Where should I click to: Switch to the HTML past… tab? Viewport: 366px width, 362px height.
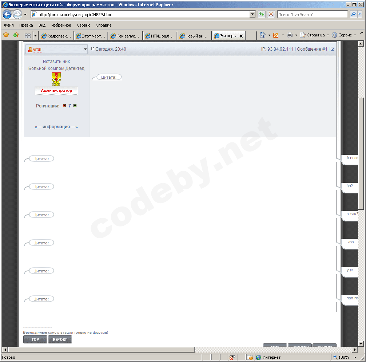coord(160,36)
